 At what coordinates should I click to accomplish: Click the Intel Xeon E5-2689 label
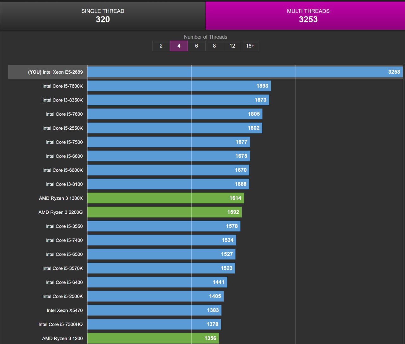tap(55, 72)
